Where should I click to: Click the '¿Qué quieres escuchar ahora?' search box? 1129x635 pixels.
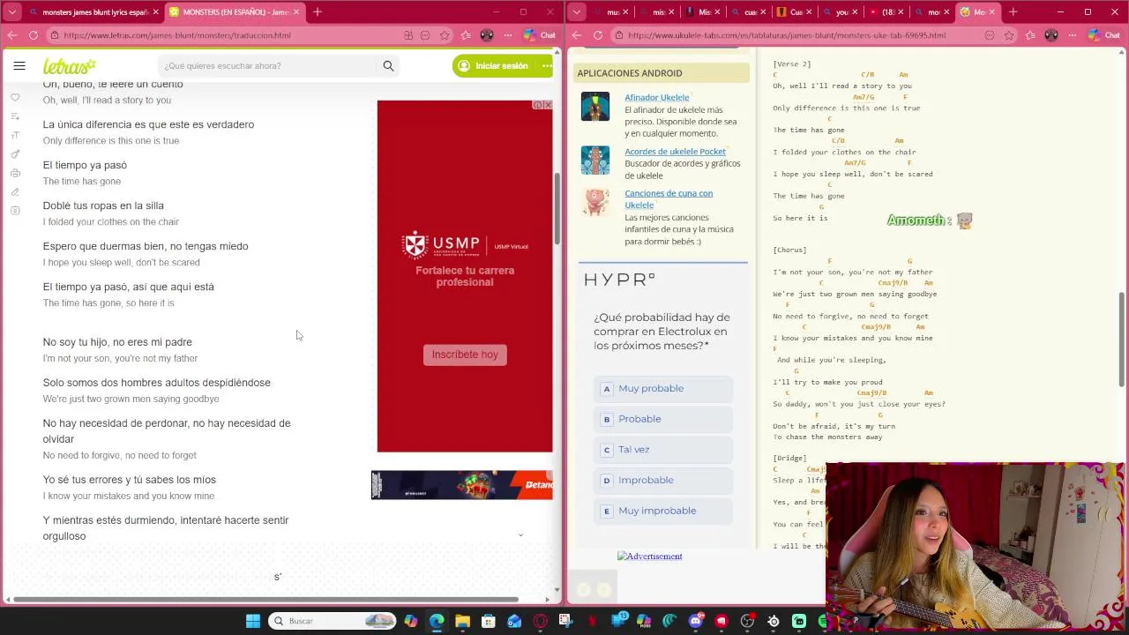pos(270,66)
